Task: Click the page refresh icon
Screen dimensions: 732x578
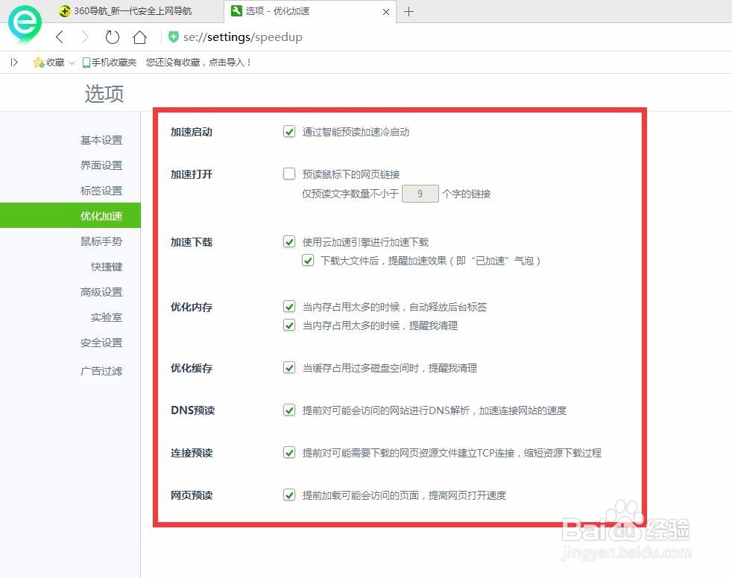Action: (x=112, y=36)
